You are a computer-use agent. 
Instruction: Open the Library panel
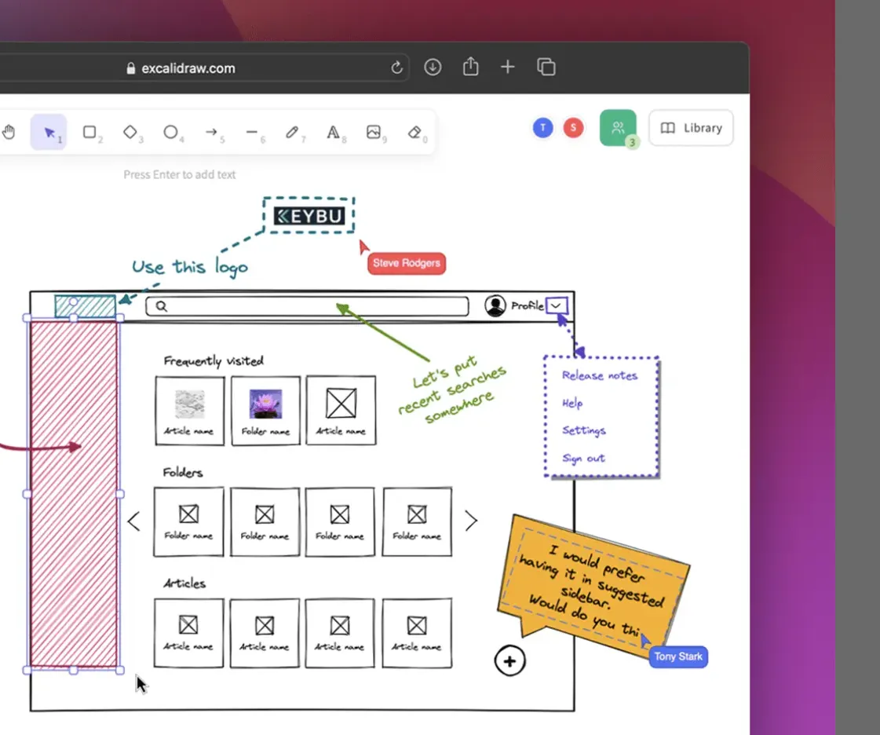click(x=691, y=128)
